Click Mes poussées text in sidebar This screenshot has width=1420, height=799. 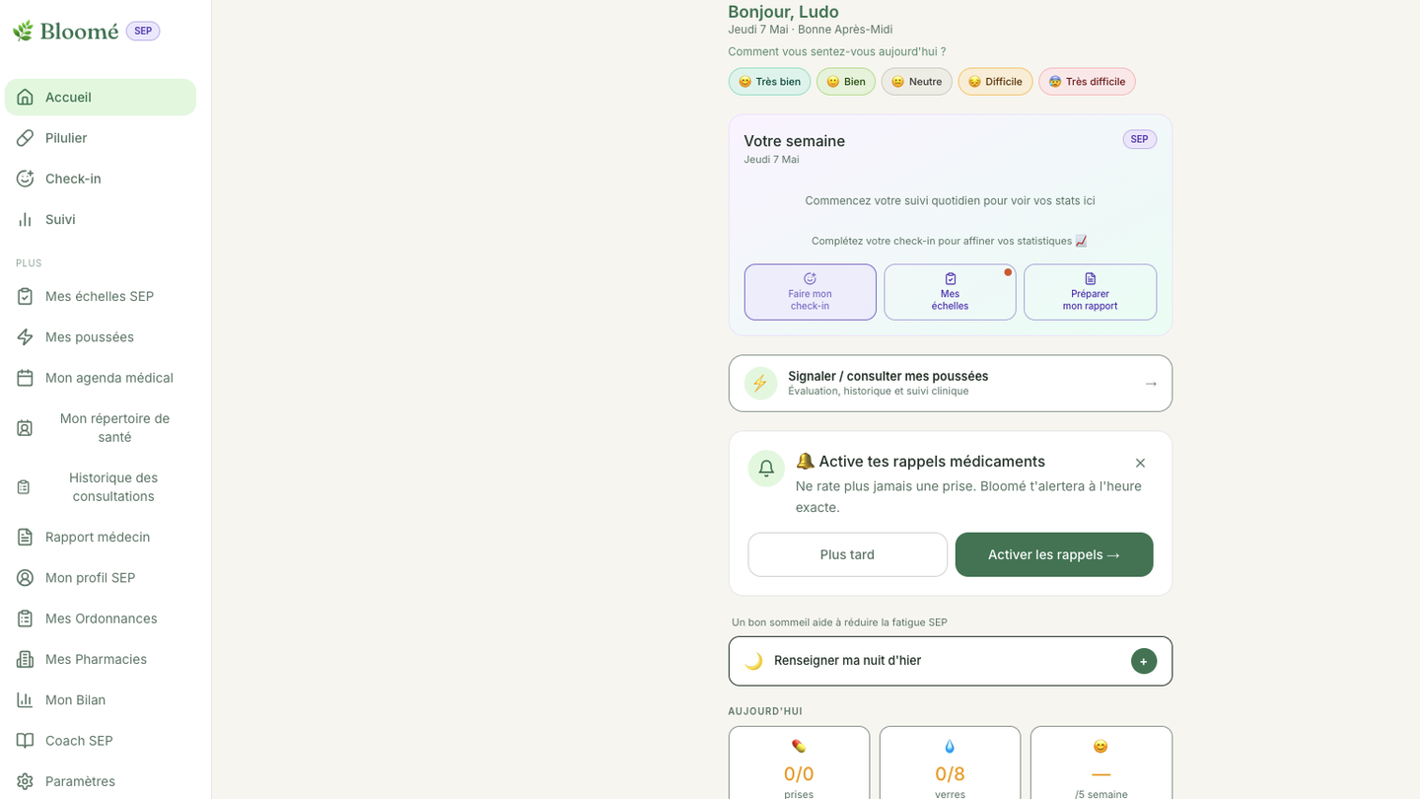tap(90, 336)
